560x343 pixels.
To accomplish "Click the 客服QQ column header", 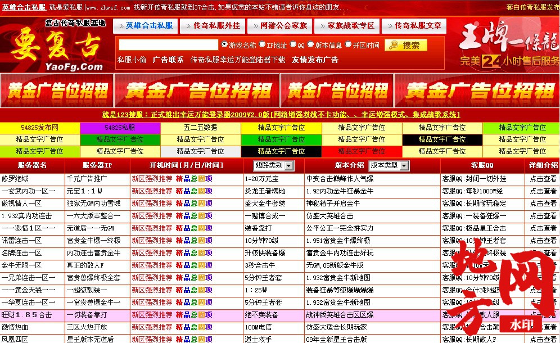I will coord(482,165).
